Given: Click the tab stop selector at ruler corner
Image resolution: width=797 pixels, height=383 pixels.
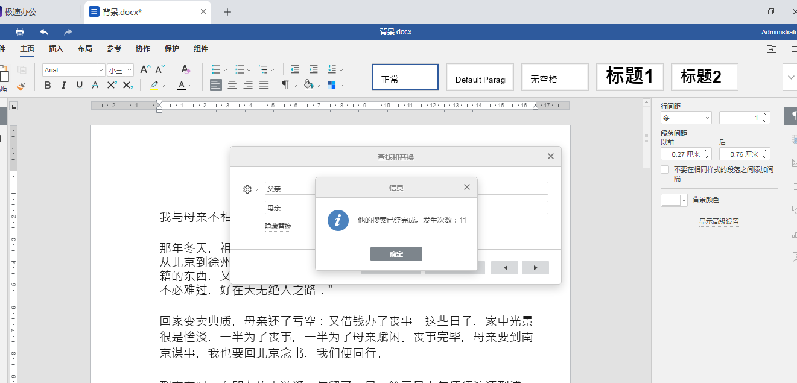Looking at the screenshot, I should point(14,107).
